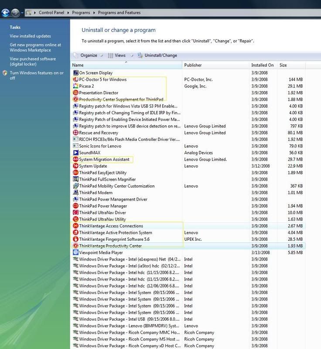Viewport: 321px width, 349px height.
Task: Click the SoundMAX program icon
Action: click(x=75, y=153)
